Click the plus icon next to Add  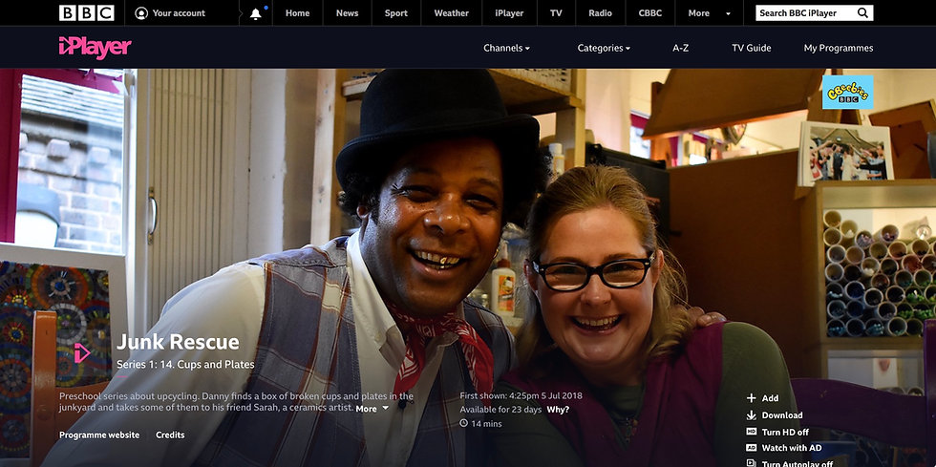pyautogui.click(x=751, y=397)
